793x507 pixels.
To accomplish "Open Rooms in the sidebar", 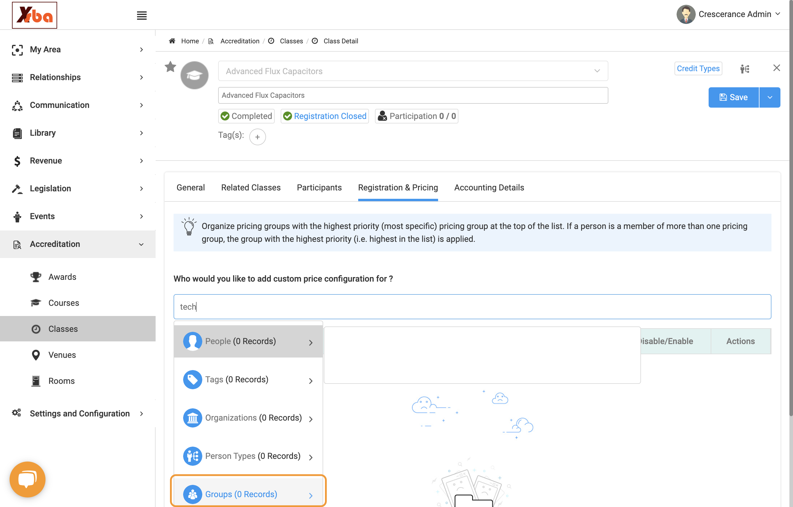I will [61, 381].
